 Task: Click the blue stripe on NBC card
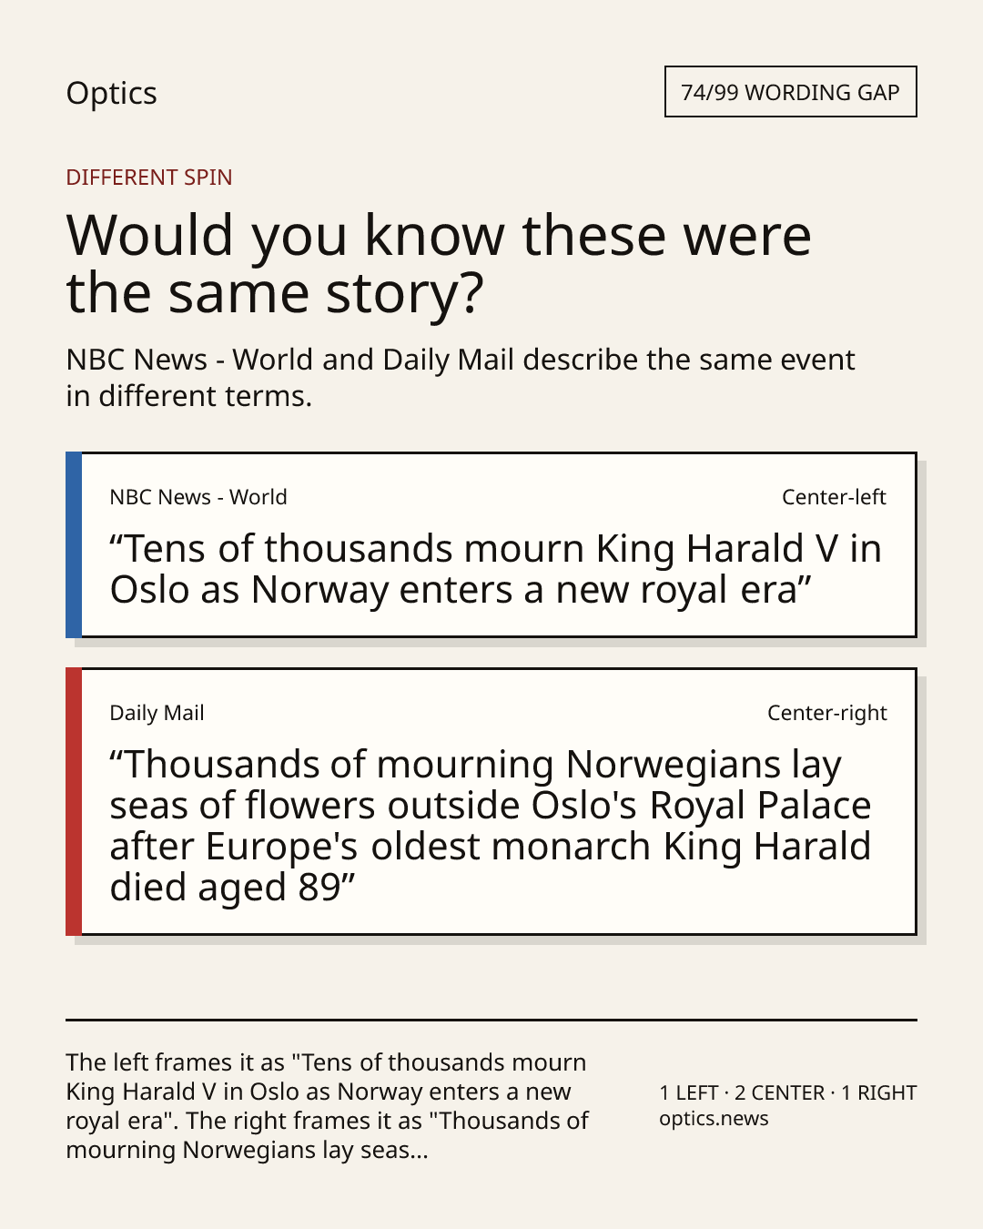74,544
